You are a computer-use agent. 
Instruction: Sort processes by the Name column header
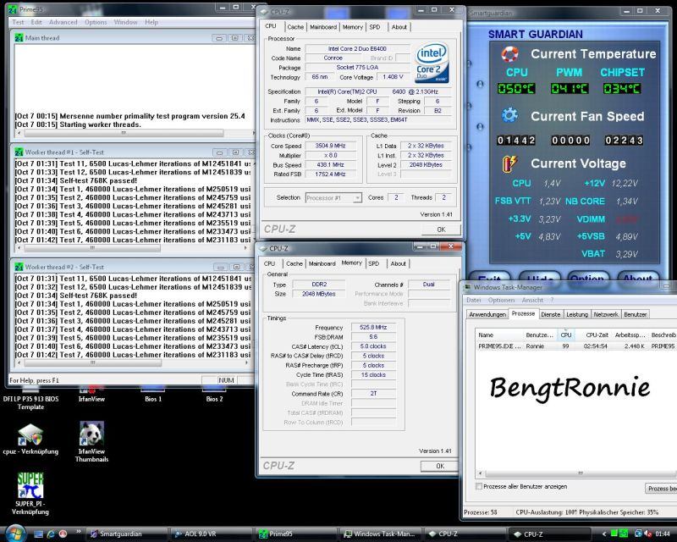click(x=499, y=335)
